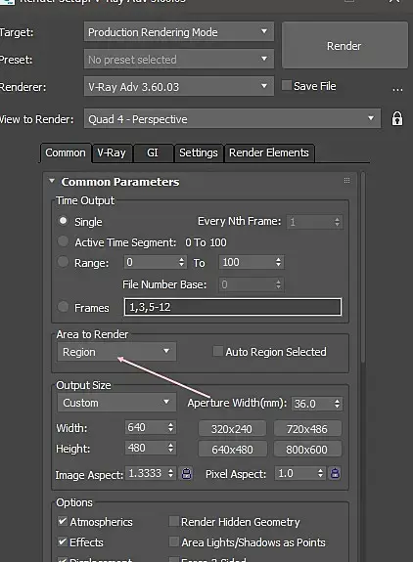Enable the Save File checkbox
Viewport: 413px width, 562px height.
[x=287, y=85]
